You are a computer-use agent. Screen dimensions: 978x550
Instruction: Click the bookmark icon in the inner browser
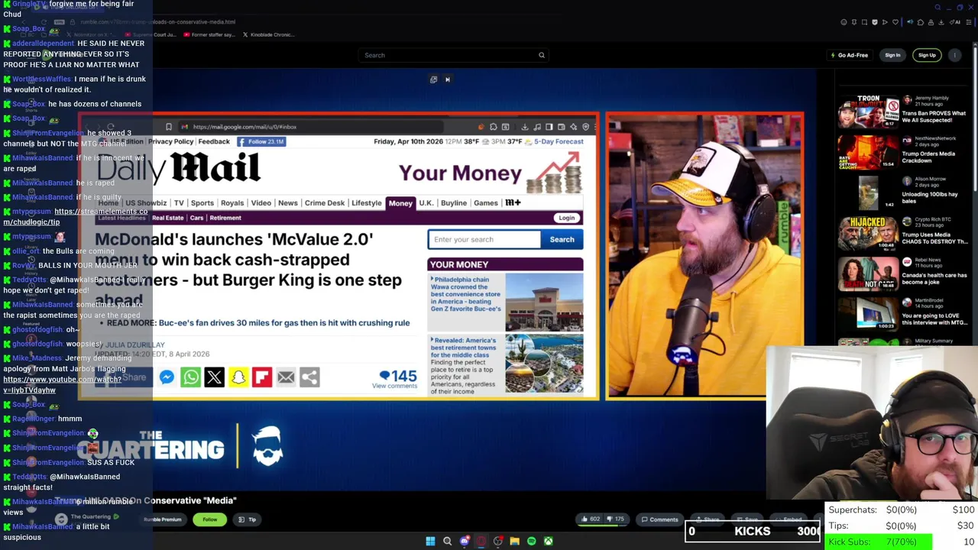169,127
